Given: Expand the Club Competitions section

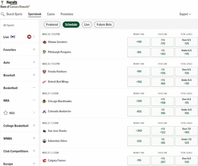Looking at the screenshot, I should click(34, 151).
